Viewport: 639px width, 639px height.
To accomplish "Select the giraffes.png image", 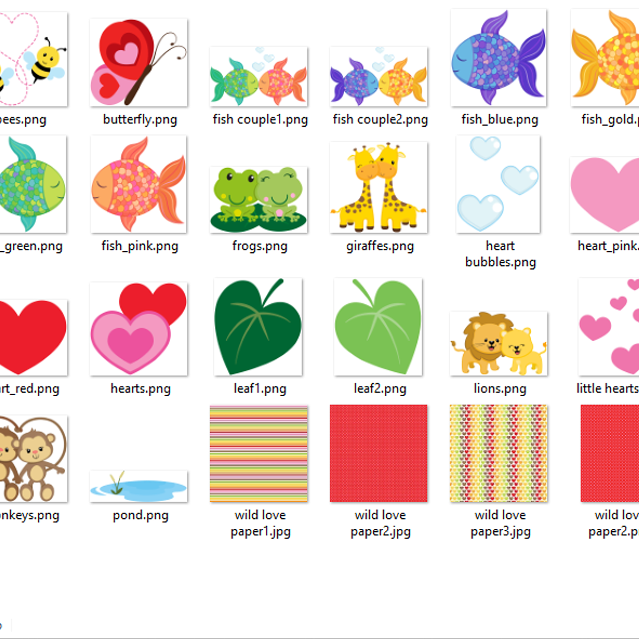I will pos(378,188).
